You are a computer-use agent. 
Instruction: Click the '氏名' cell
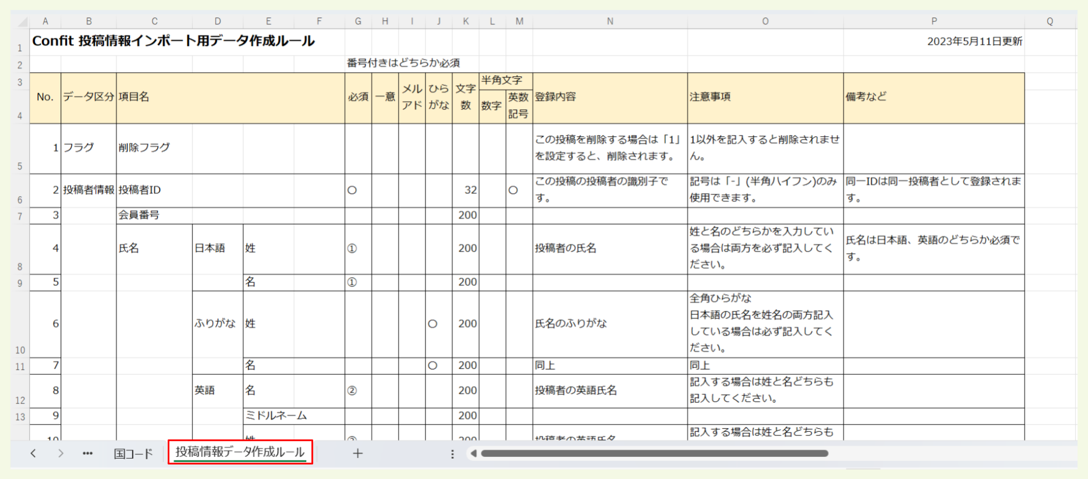pos(154,249)
